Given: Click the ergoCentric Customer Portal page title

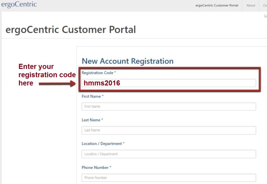Looking at the screenshot, I should point(71,30).
